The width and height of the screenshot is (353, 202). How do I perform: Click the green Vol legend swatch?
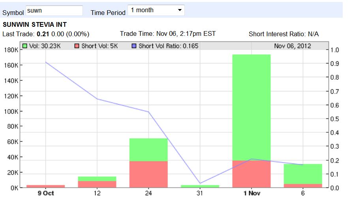[24, 46]
